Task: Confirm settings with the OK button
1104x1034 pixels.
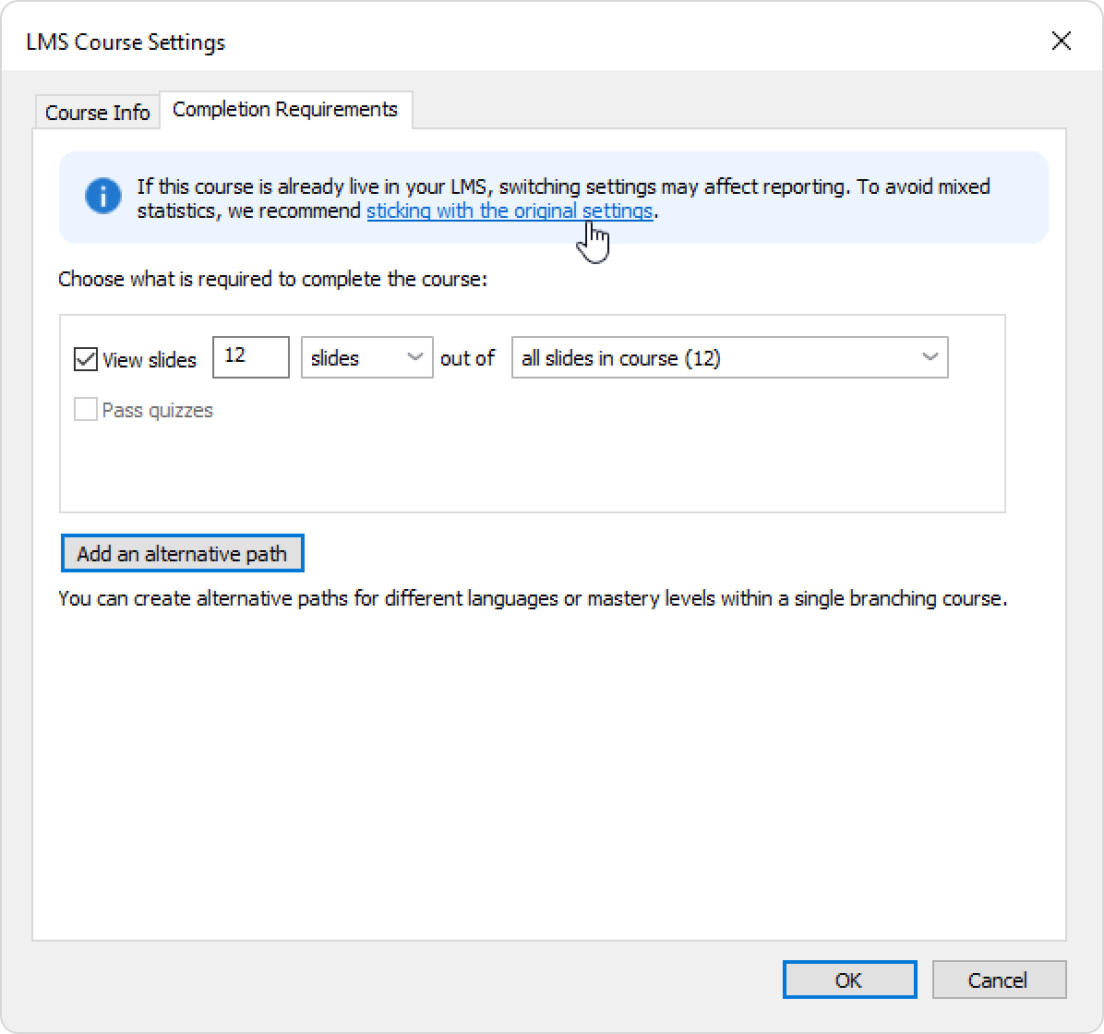Action: pos(849,979)
